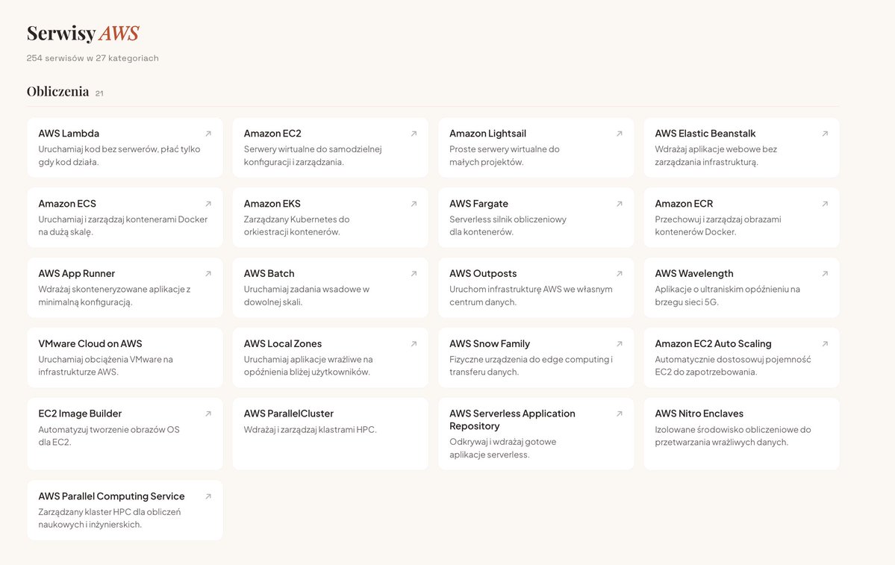Open the AWS Elastic Beanstalk title
Image resolution: width=895 pixels, height=565 pixels.
coord(705,134)
